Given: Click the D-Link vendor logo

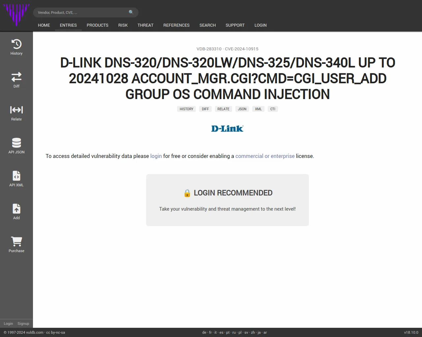Looking at the screenshot, I should click(x=227, y=128).
